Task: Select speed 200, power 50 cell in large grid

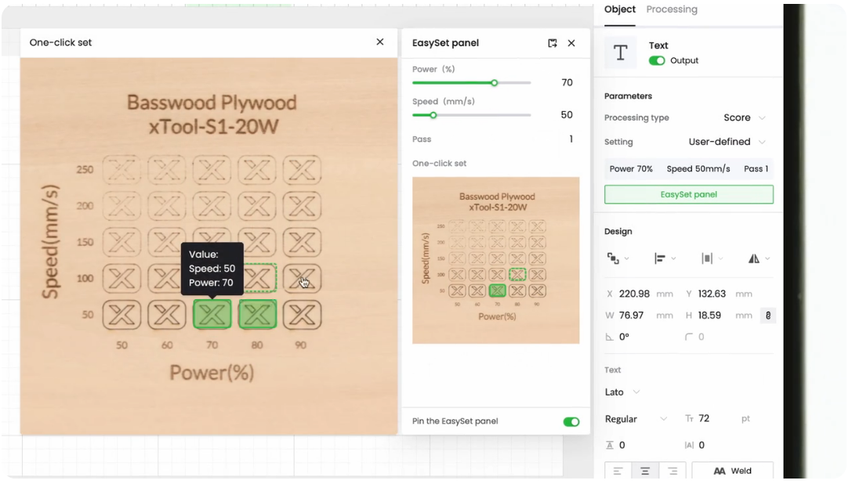Action: (x=121, y=206)
